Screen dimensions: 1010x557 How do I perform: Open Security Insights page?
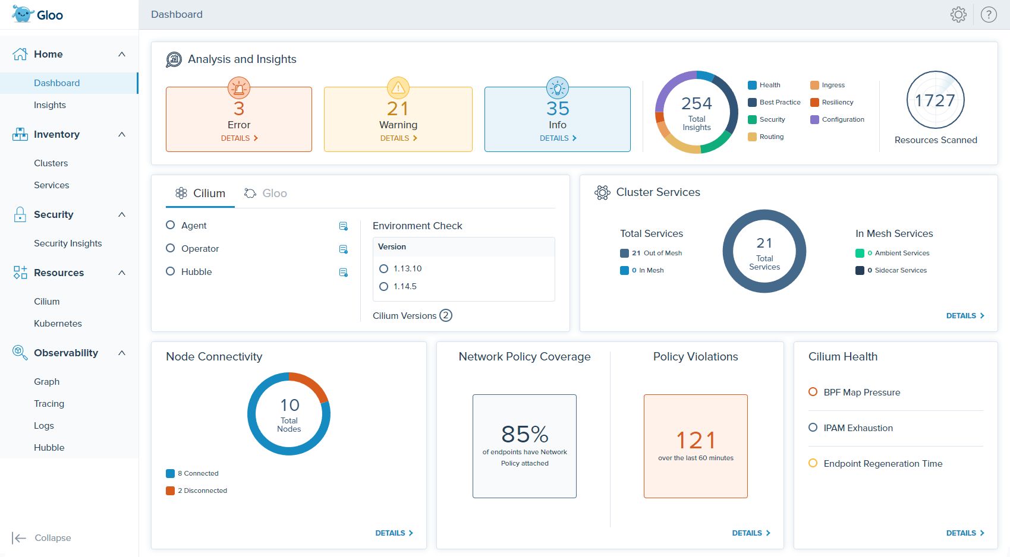69,243
